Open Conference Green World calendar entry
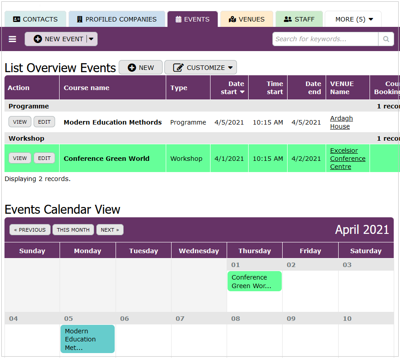Viewport: 400px width, 358px height. coord(254,281)
